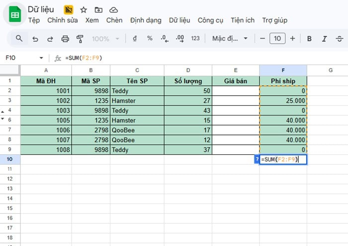Select the Phí ship header cell
Viewport: 348px width, 246px height.
pos(283,81)
